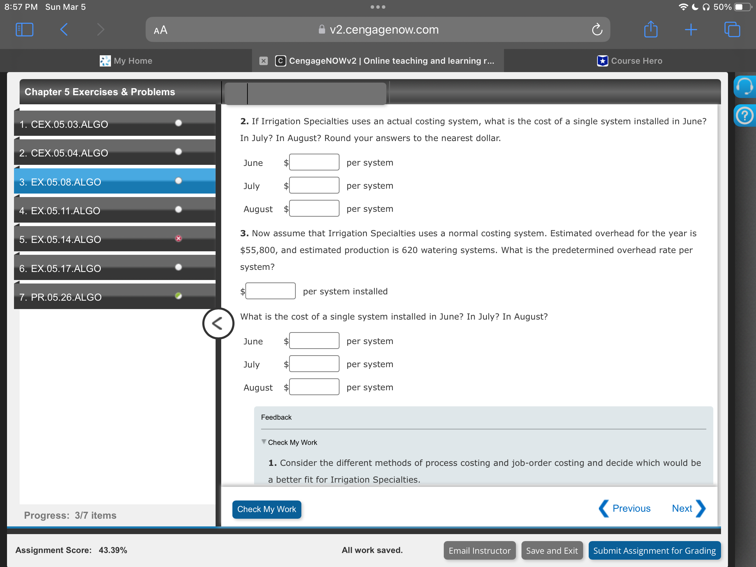Add a new tab with plus icon

691,30
